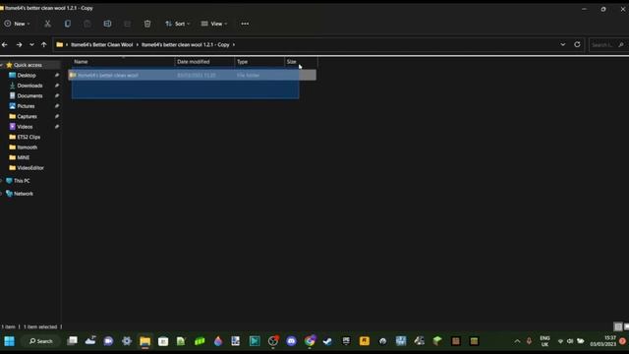Click File Explorer taskbar icon
The image size is (629, 354).
[x=144, y=341]
